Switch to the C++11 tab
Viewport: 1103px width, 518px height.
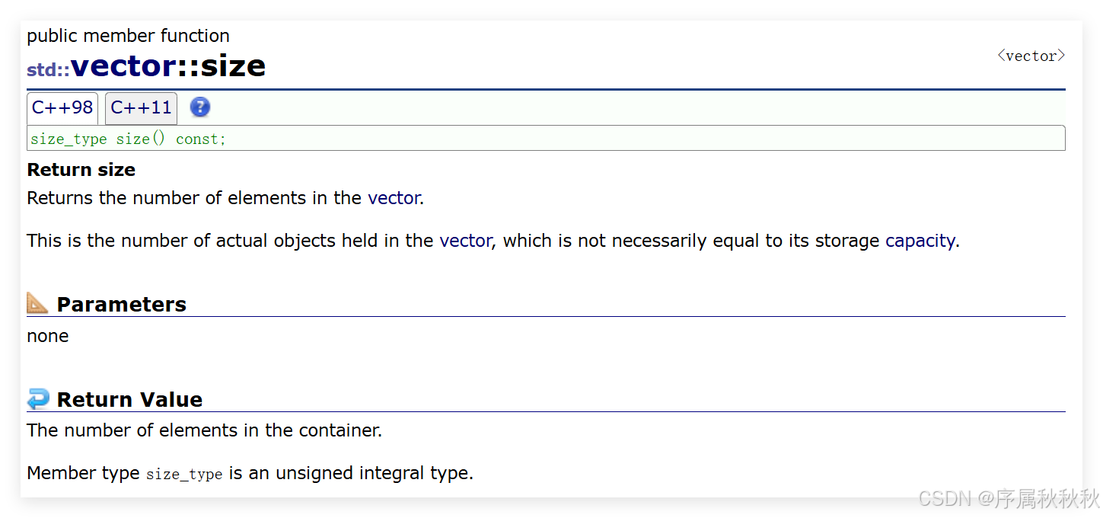point(140,107)
